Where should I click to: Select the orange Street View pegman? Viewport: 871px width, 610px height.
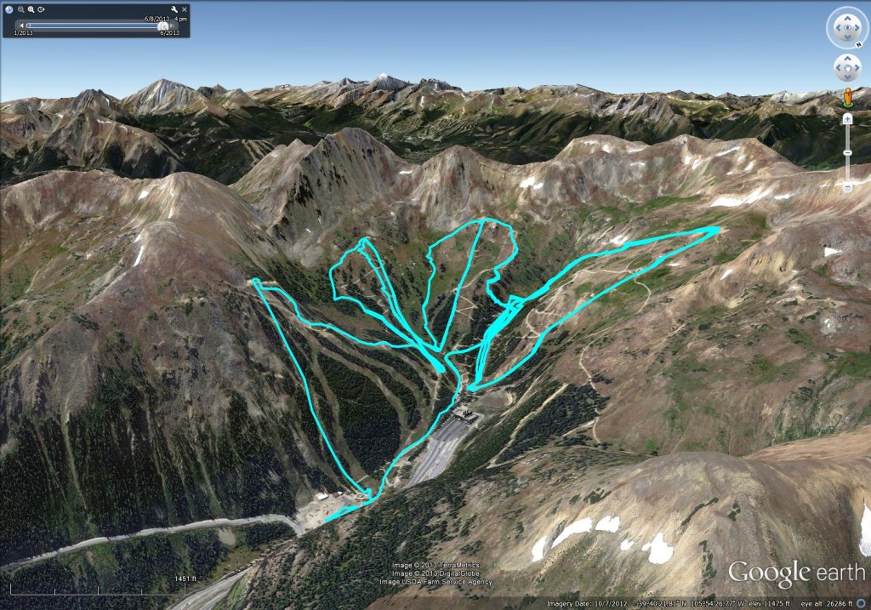click(848, 97)
